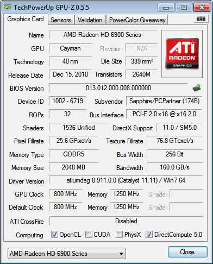
Task: Toggle the DirectCompute 5.0 checkbox
Action: 149,234
